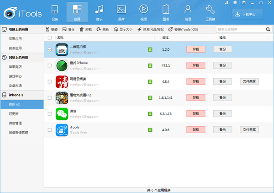Click the 安装 (Install) toolbar button
This screenshot has height=193, width=274.
coord(51,29)
